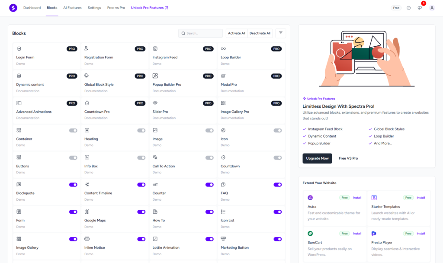Install Starter Templates

point(421,197)
